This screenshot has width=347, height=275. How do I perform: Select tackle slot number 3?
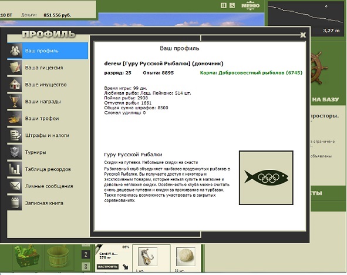tap(86, 266)
